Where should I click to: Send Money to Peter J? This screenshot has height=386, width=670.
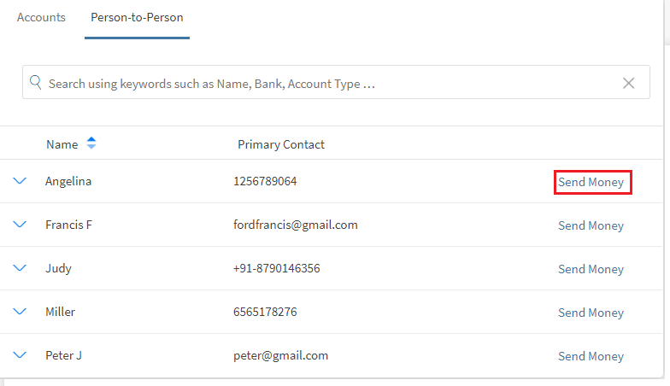coord(591,356)
